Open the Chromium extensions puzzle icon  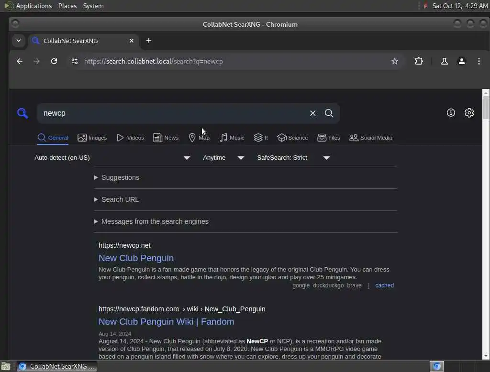[419, 61]
